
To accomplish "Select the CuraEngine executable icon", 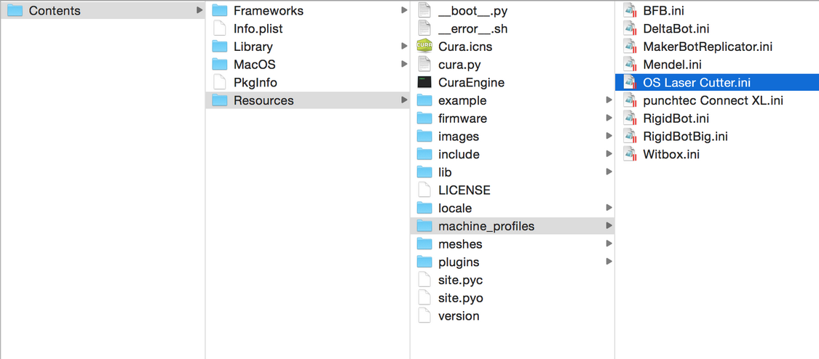I will click(x=424, y=83).
